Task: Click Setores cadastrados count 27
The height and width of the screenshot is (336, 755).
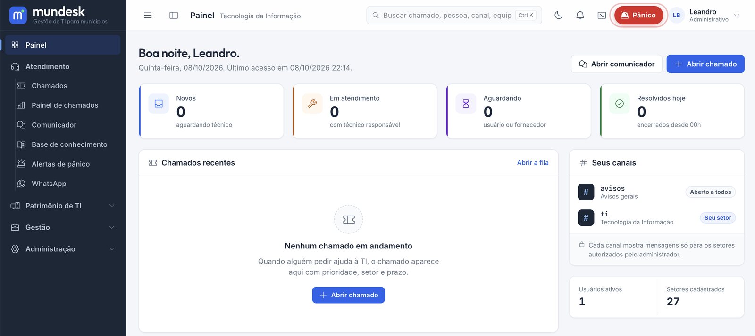Action: pos(673,301)
